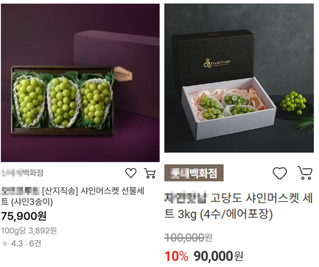The image size is (319, 267).
Task: Click the loose grape bunch beside the white box
Action: (x=293, y=103)
